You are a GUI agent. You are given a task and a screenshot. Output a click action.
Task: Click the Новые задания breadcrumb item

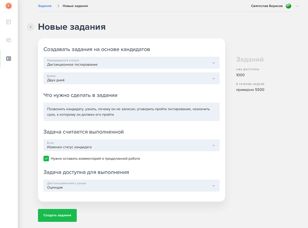point(76,6)
